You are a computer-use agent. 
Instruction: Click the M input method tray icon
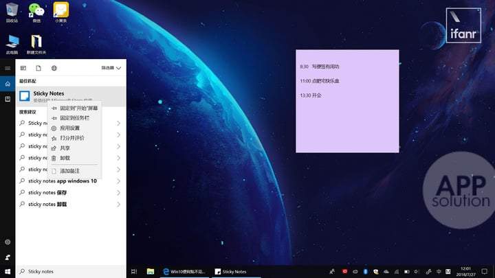(x=448, y=271)
